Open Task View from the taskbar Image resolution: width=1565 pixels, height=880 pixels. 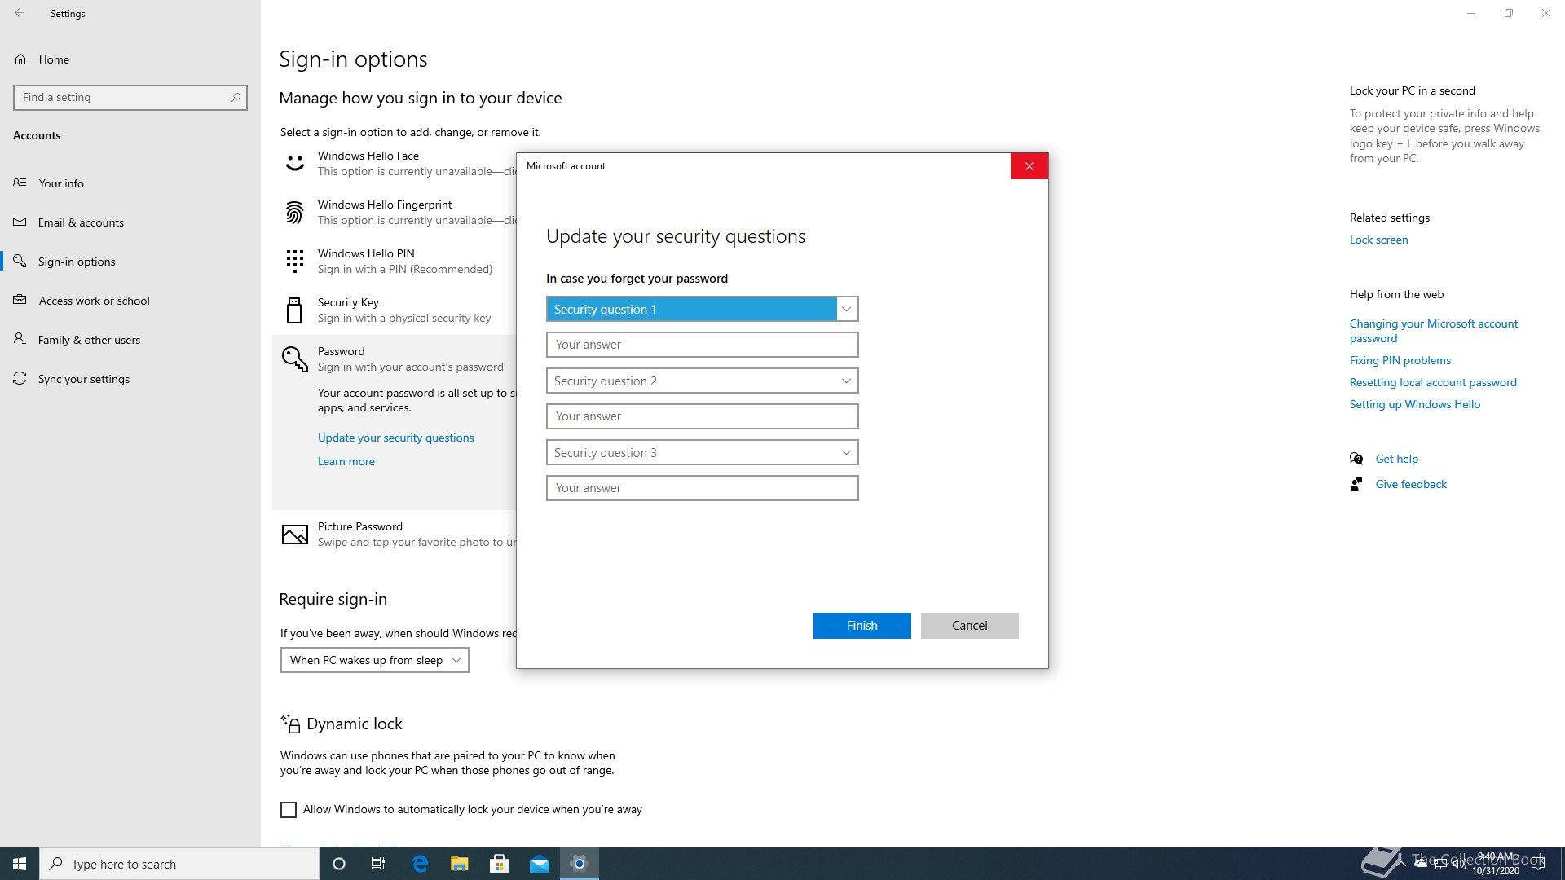(378, 864)
